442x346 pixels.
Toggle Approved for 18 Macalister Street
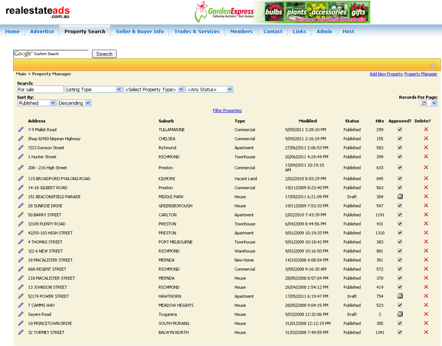pos(400,259)
